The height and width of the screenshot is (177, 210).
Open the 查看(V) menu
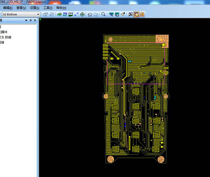pyautogui.click(x=21, y=8)
